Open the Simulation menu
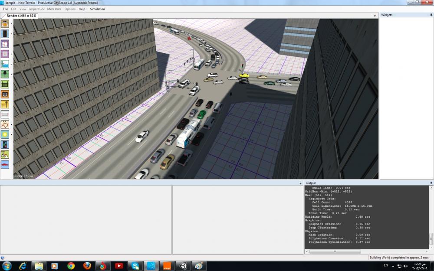 click(97, 9)
